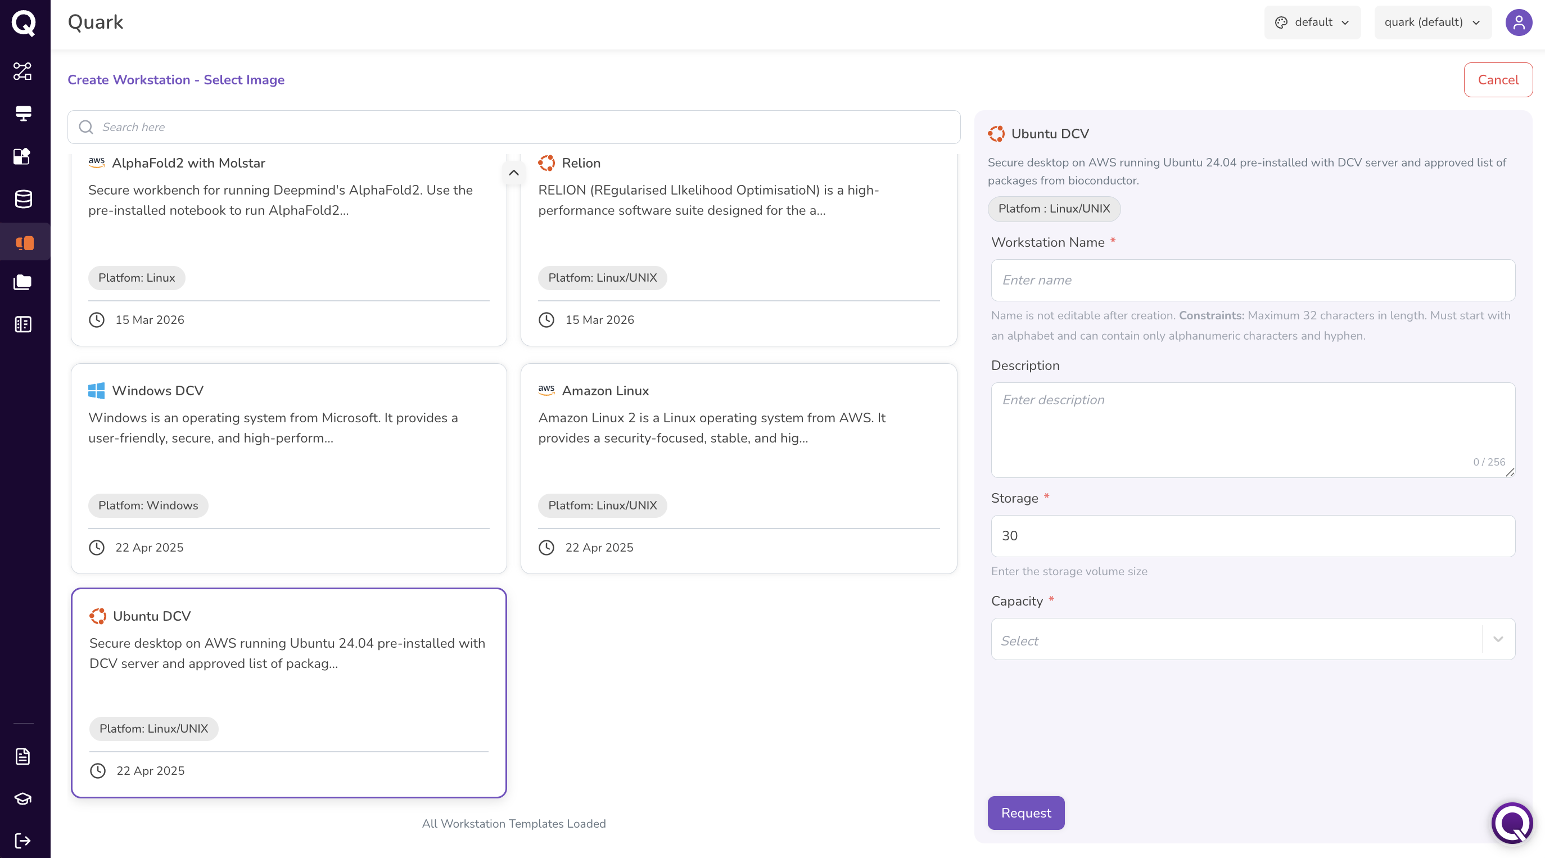The image size is (1545, 858).
Task: Click the Storage size input field
Action: pyautogui.click(x=1253, y=536)
